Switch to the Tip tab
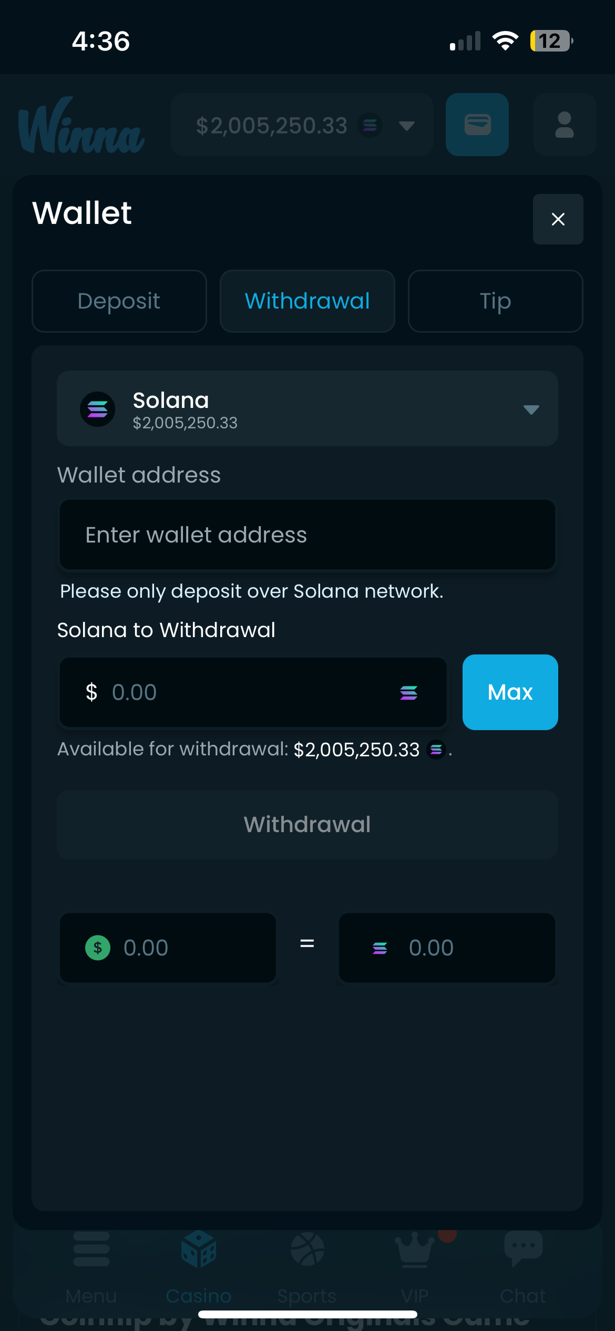The width and height of the screenshot is (615, 1331). [x=495, y=301]
